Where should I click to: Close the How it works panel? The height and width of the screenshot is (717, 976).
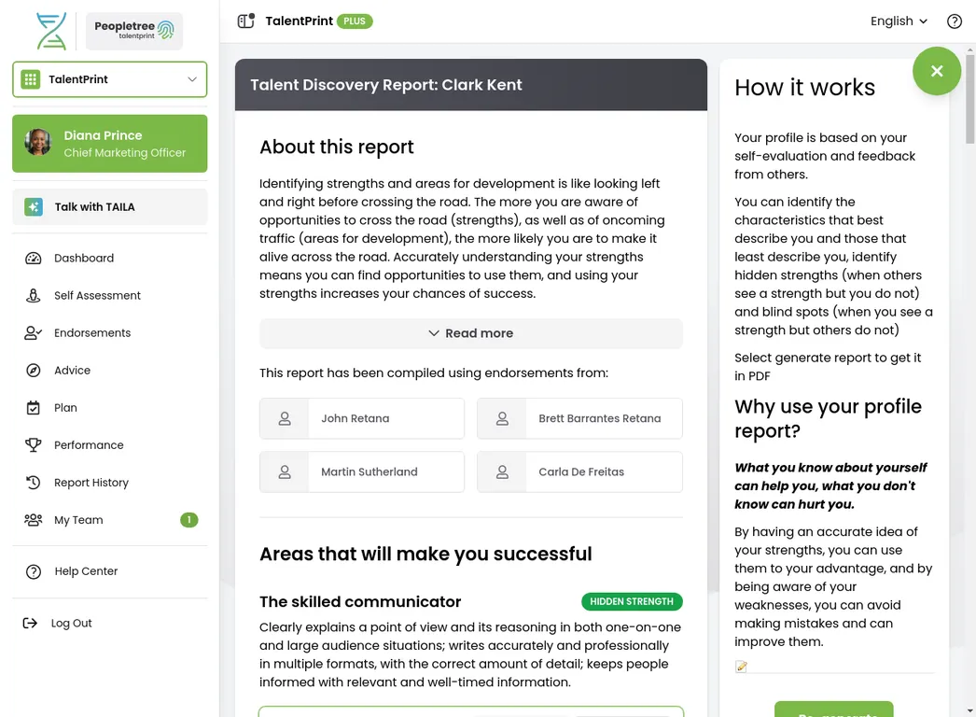tap(937, 71)
